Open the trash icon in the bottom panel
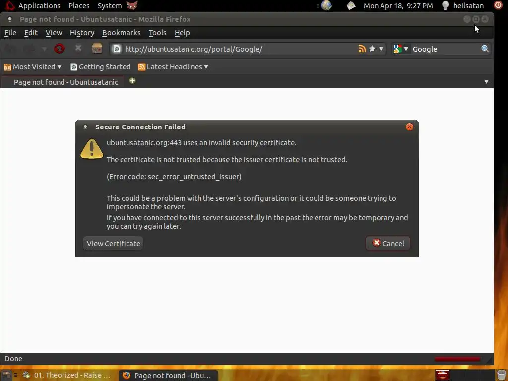Viewport: 508px width, 381px height. point(501,375)
